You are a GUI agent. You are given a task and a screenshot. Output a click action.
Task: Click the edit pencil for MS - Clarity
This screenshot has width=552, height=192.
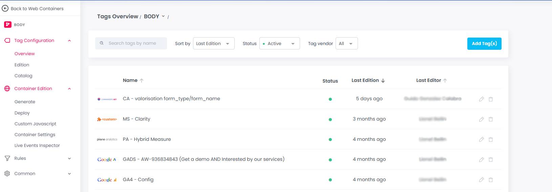tap(481, 119)
